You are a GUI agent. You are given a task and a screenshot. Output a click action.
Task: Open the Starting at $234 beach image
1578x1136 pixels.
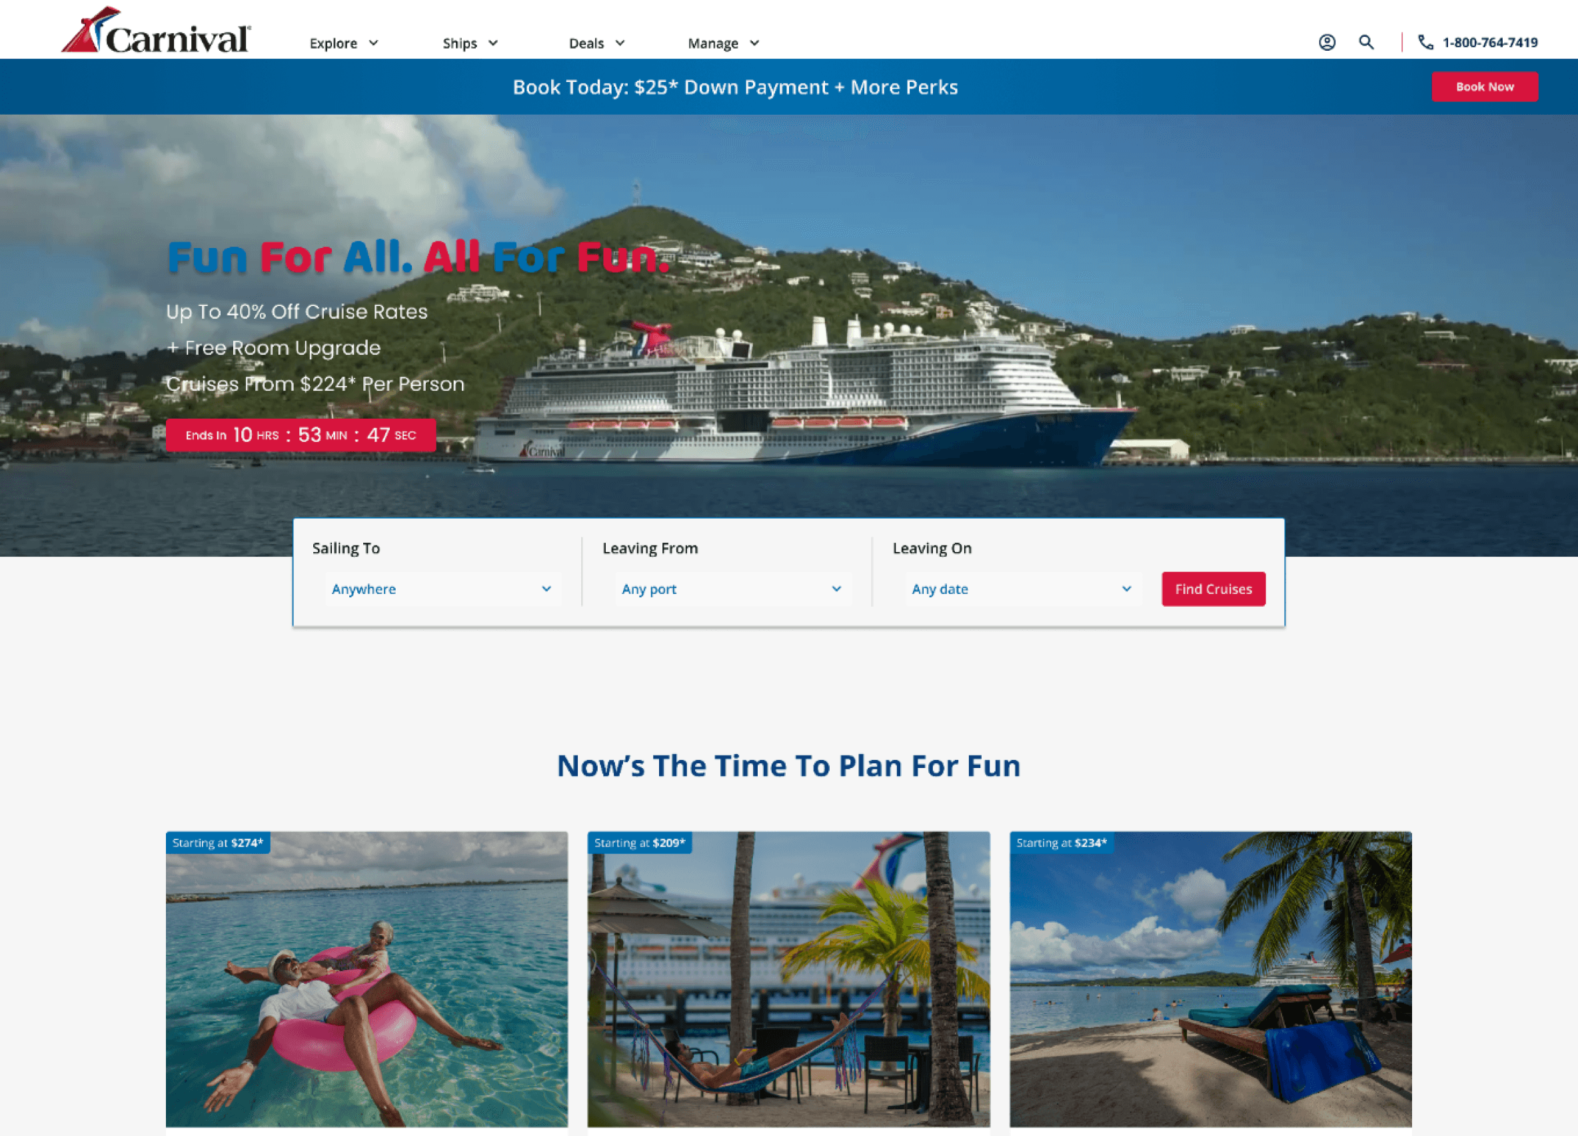pyautogui.click(x=1211, y=979)
